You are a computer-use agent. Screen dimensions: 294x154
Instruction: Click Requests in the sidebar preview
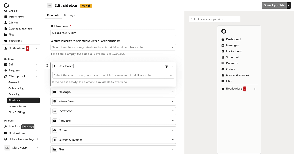(232, 63)
